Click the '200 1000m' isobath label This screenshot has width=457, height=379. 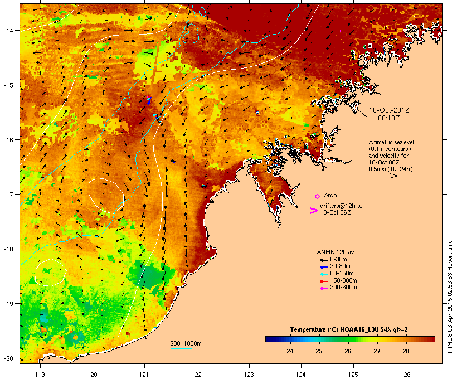(186, 343)
